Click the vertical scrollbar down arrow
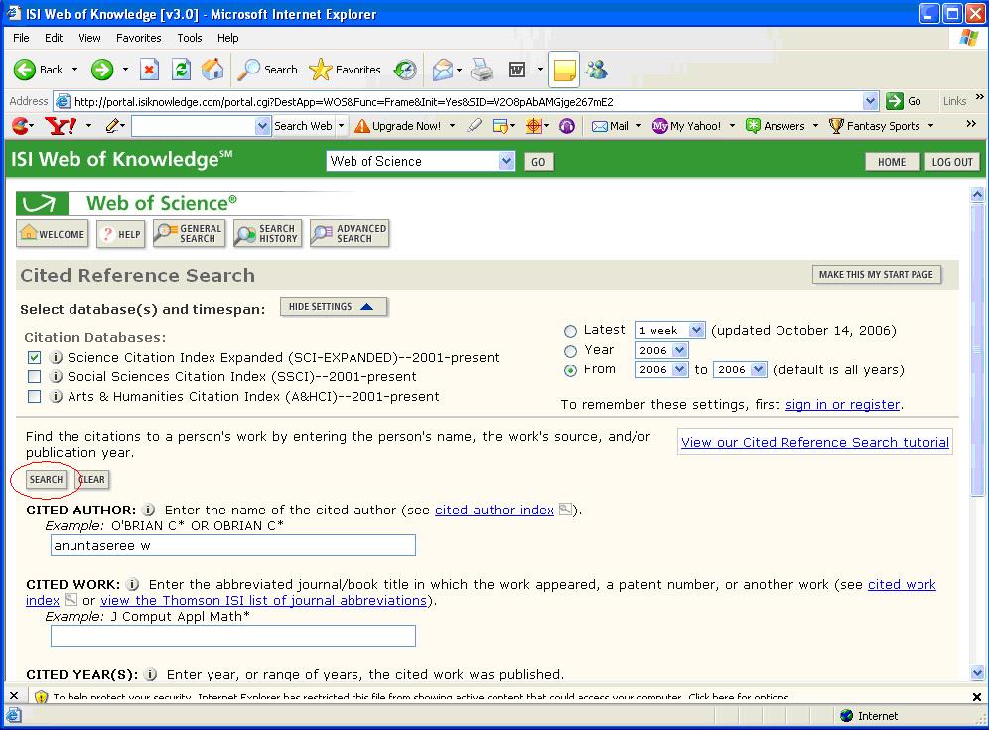Image resolution: width=989 pixels, height=730 pixels. [x=977, y=672]
